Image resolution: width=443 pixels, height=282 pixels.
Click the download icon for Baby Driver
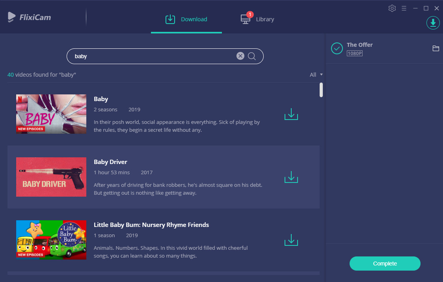click(x=291, y=177)
